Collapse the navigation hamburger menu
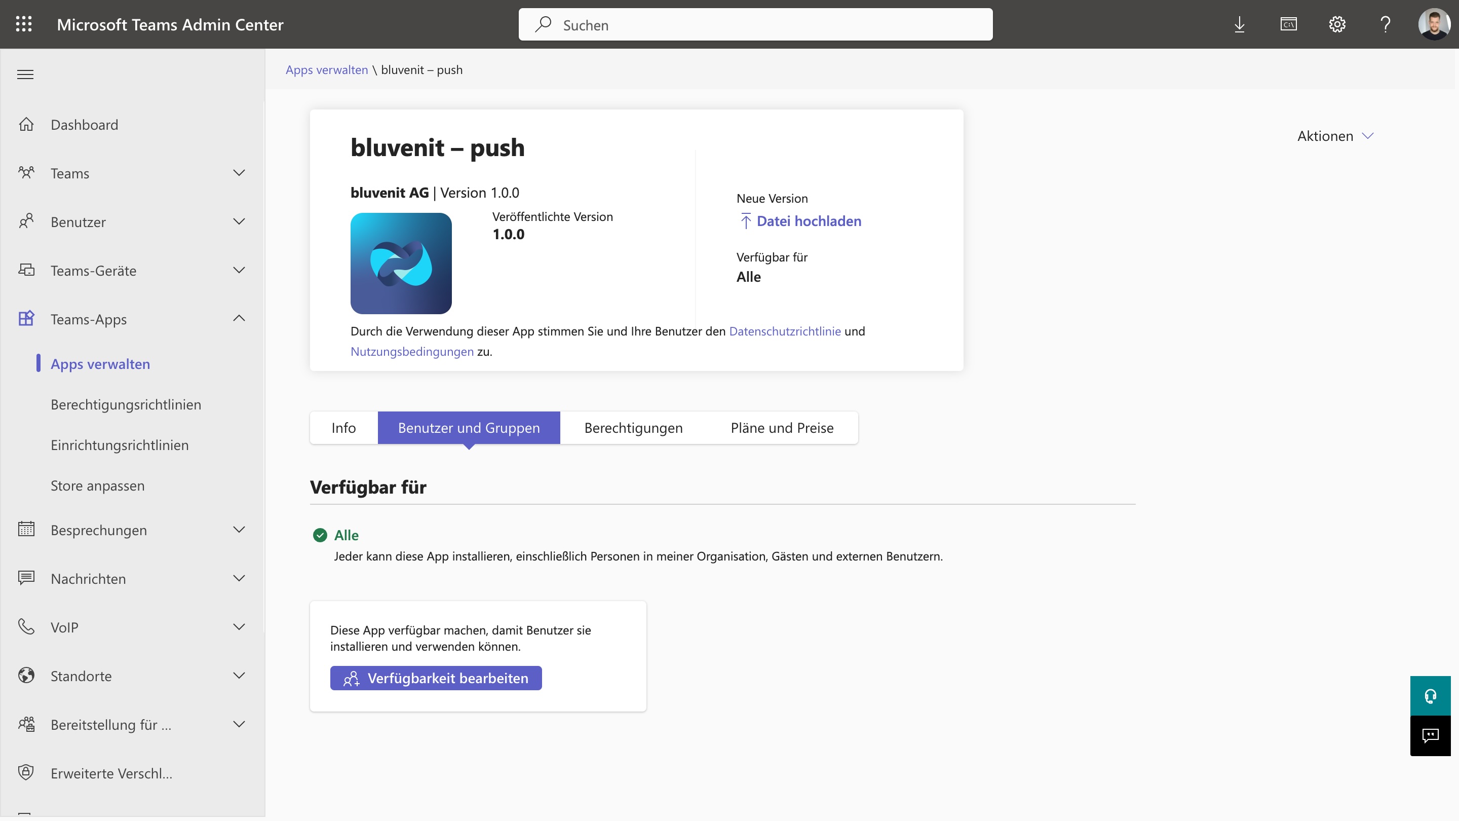Screen dimensions: 1459x821 coord(25,74)
